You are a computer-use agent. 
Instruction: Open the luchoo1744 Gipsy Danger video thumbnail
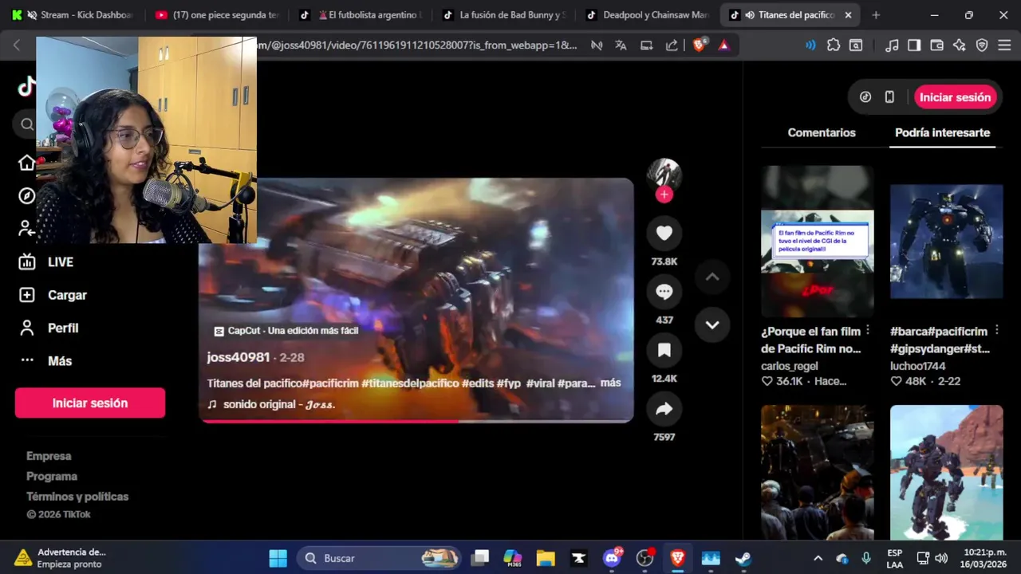click(x=946, y=242)
